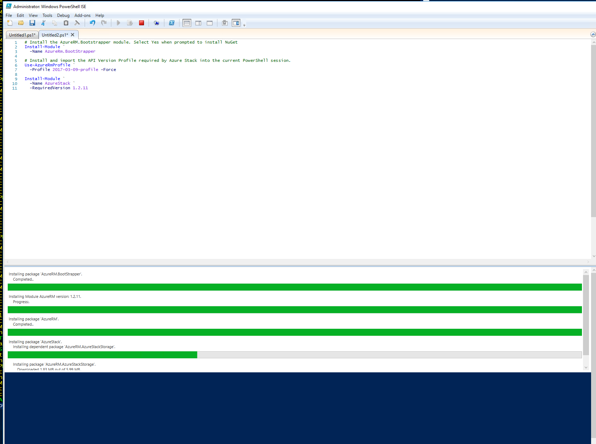
Task: Paste using the clipboard icon
Action: click(x=66, y=23)
